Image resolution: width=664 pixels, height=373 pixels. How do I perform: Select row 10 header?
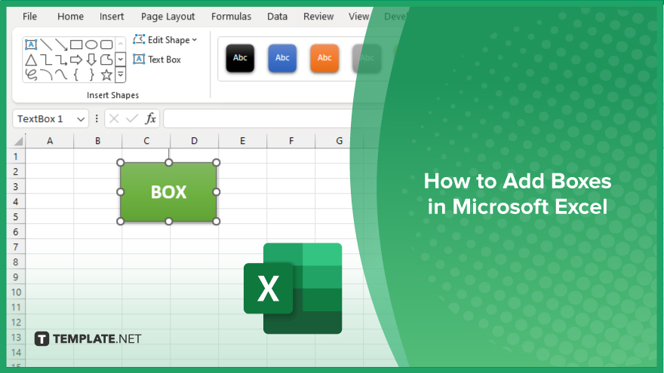click(x=16, y=292)
